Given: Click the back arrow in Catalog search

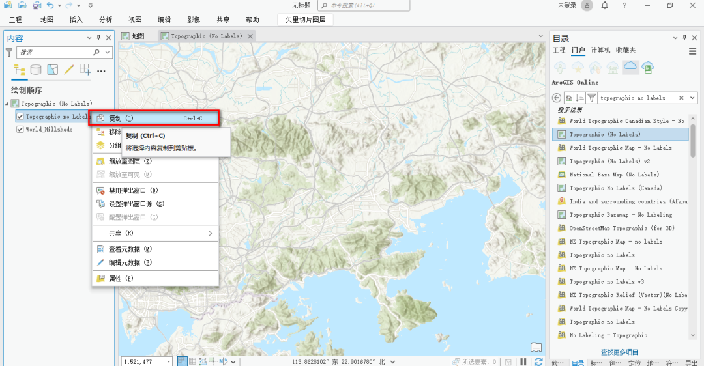Looking at the screenshot, I should pos(557,98).
